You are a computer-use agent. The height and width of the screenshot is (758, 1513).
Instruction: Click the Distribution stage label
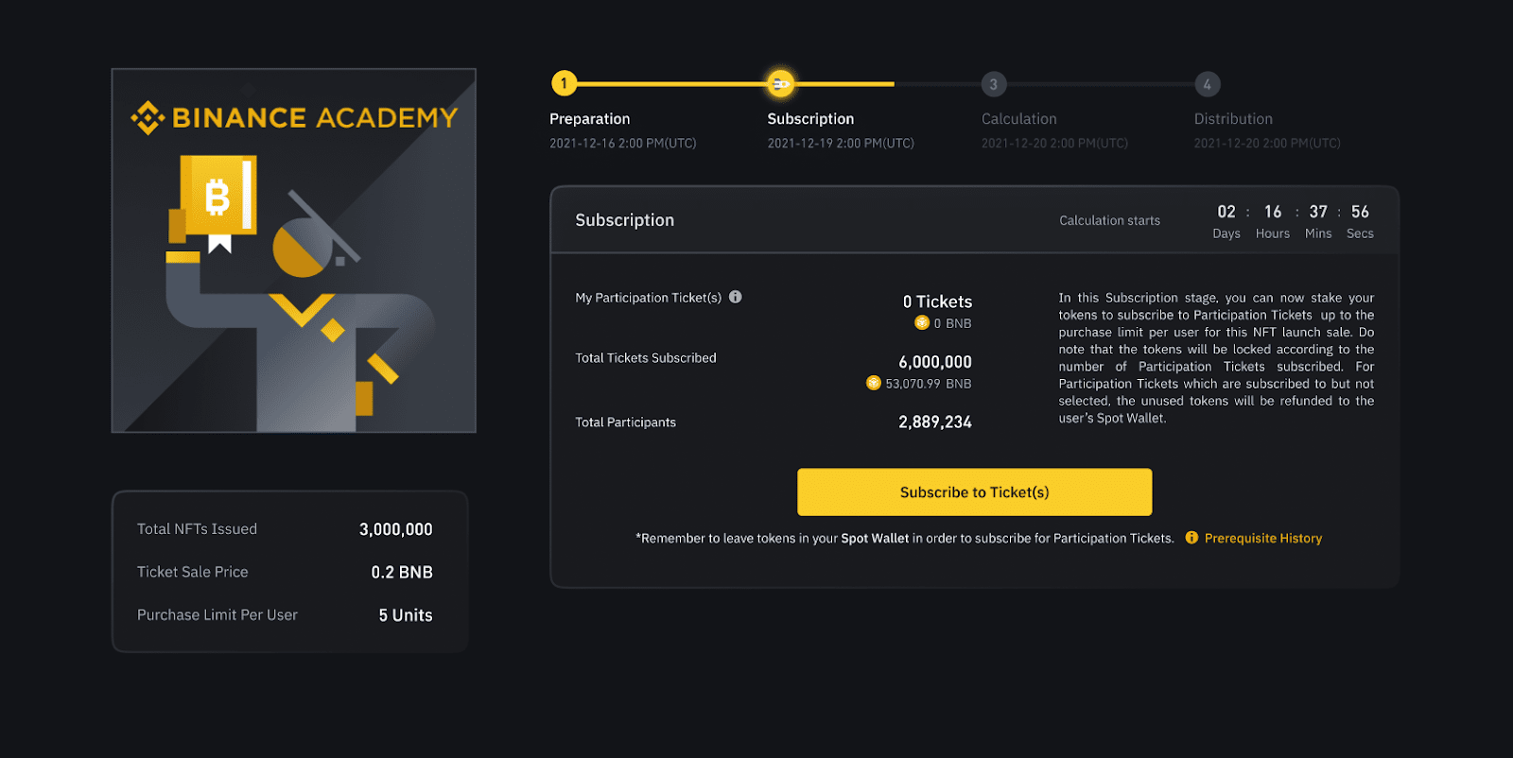pos(1233,119)
